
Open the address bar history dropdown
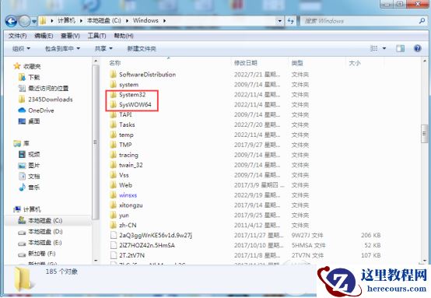[279, 21]
